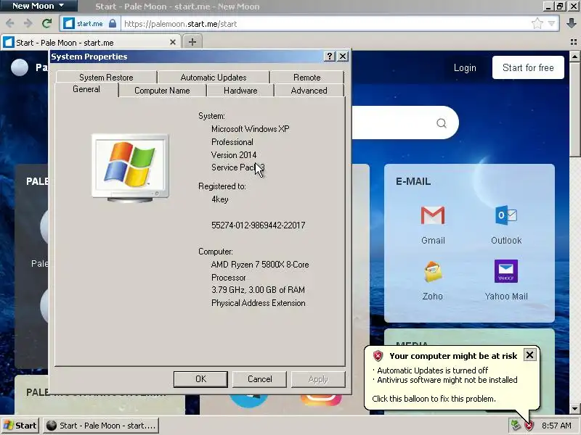This screenshot has width=581, height=435.
Task: Click the Start for free button
Action: tap(528, 67)
